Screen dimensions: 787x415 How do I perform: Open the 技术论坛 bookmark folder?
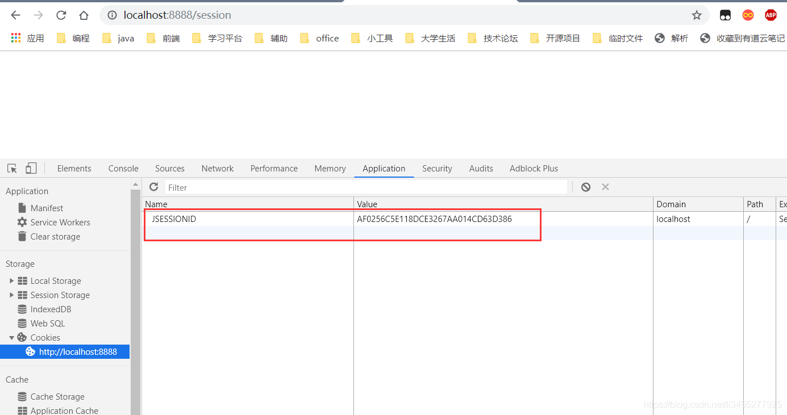[x=493, y=38]
